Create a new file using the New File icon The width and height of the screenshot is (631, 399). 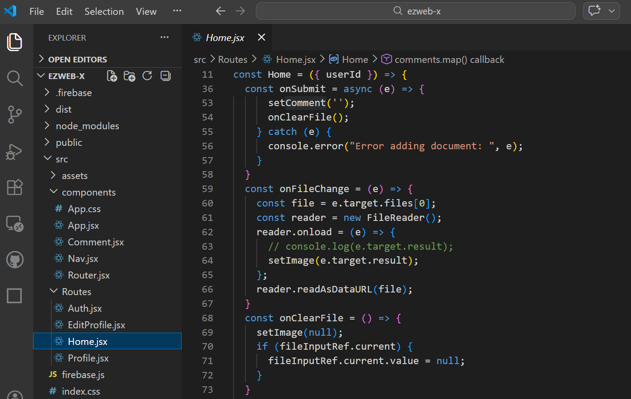click(x=112, y=76)
